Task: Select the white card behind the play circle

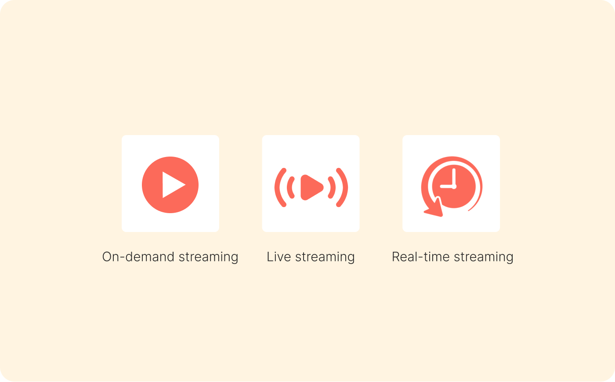Action: click(x=170, y=183)
